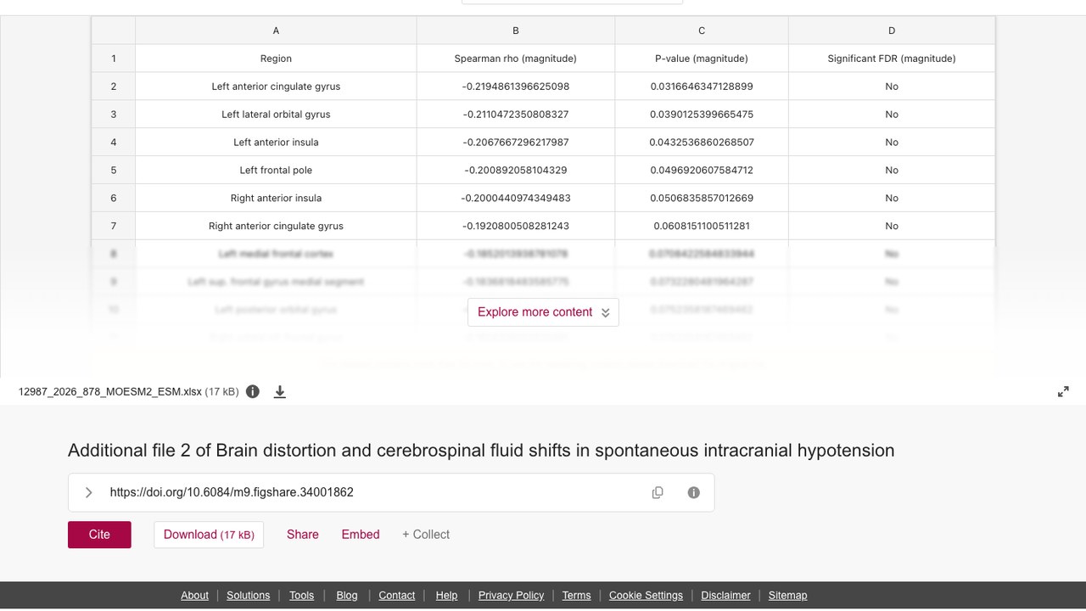Screen dimensions: 1086x611
Task: Select row 4 header in spreadsheet
Action: (x=114, y=142)
